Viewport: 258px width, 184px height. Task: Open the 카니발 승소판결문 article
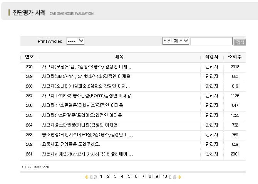click(x=80, y=125)
